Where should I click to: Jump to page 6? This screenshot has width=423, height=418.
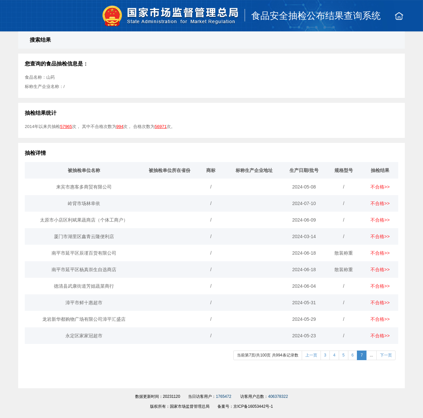(353, 355)
